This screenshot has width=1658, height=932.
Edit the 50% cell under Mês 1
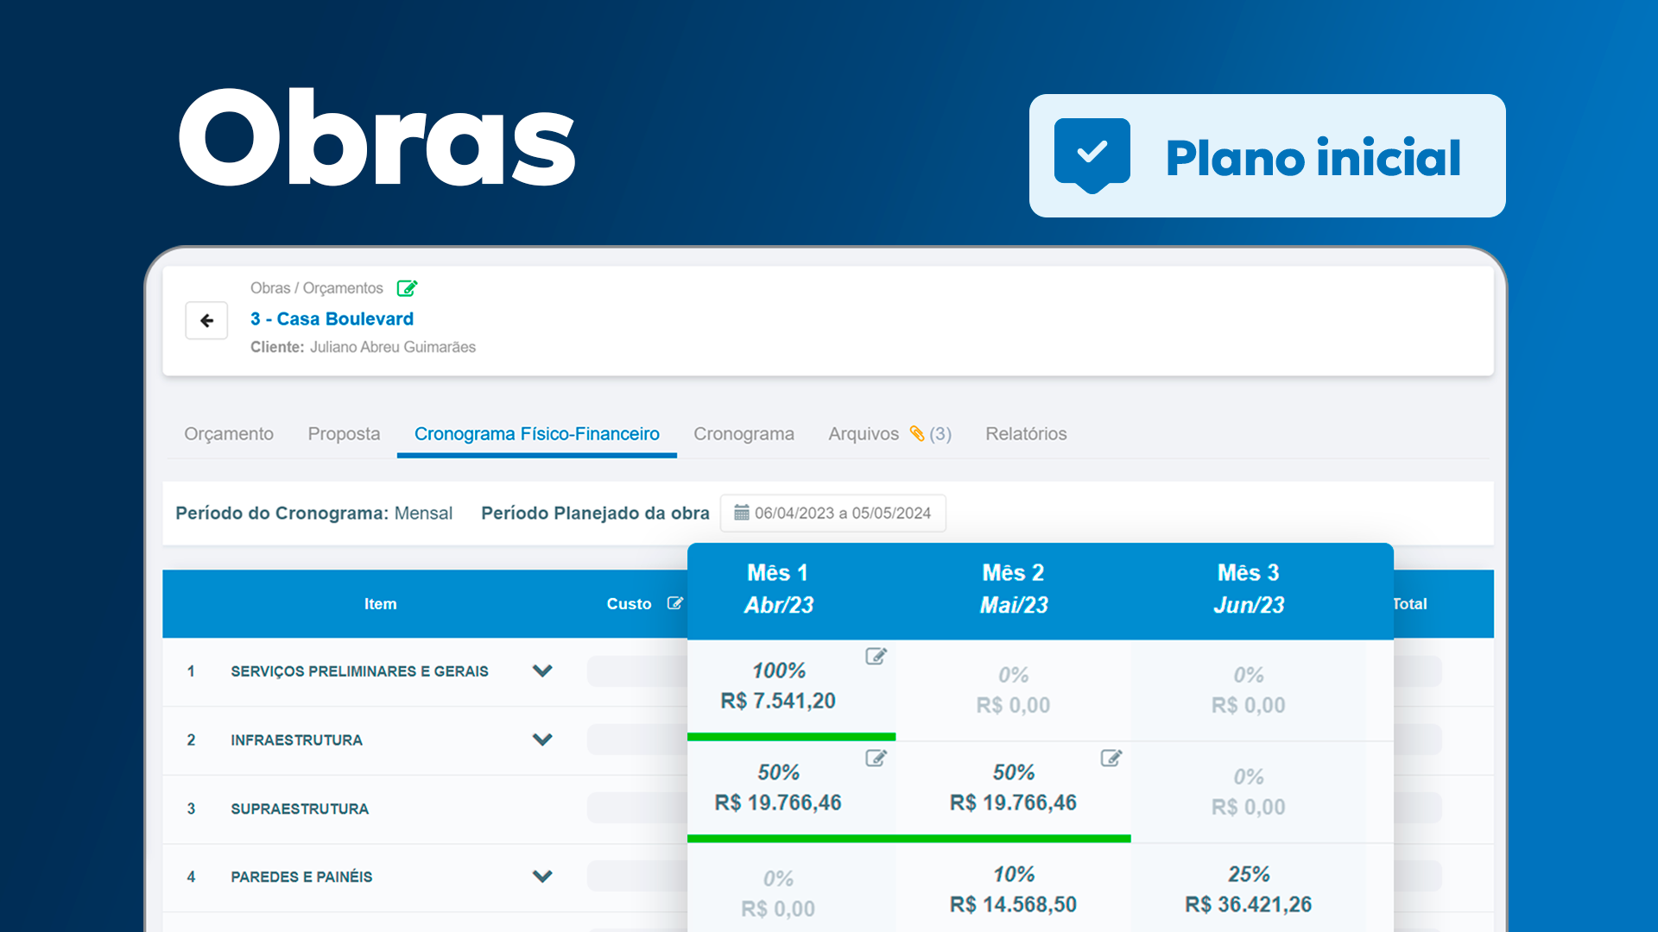point(876,759)
